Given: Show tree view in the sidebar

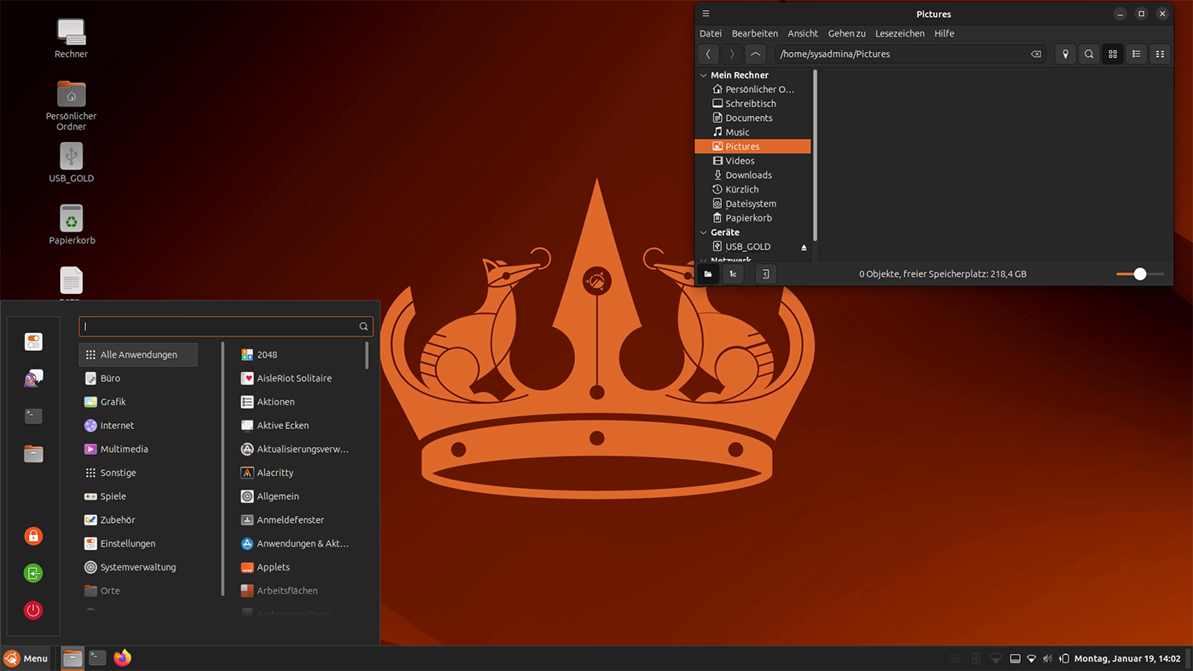Looking at the screenshot, I should (732, 274).
